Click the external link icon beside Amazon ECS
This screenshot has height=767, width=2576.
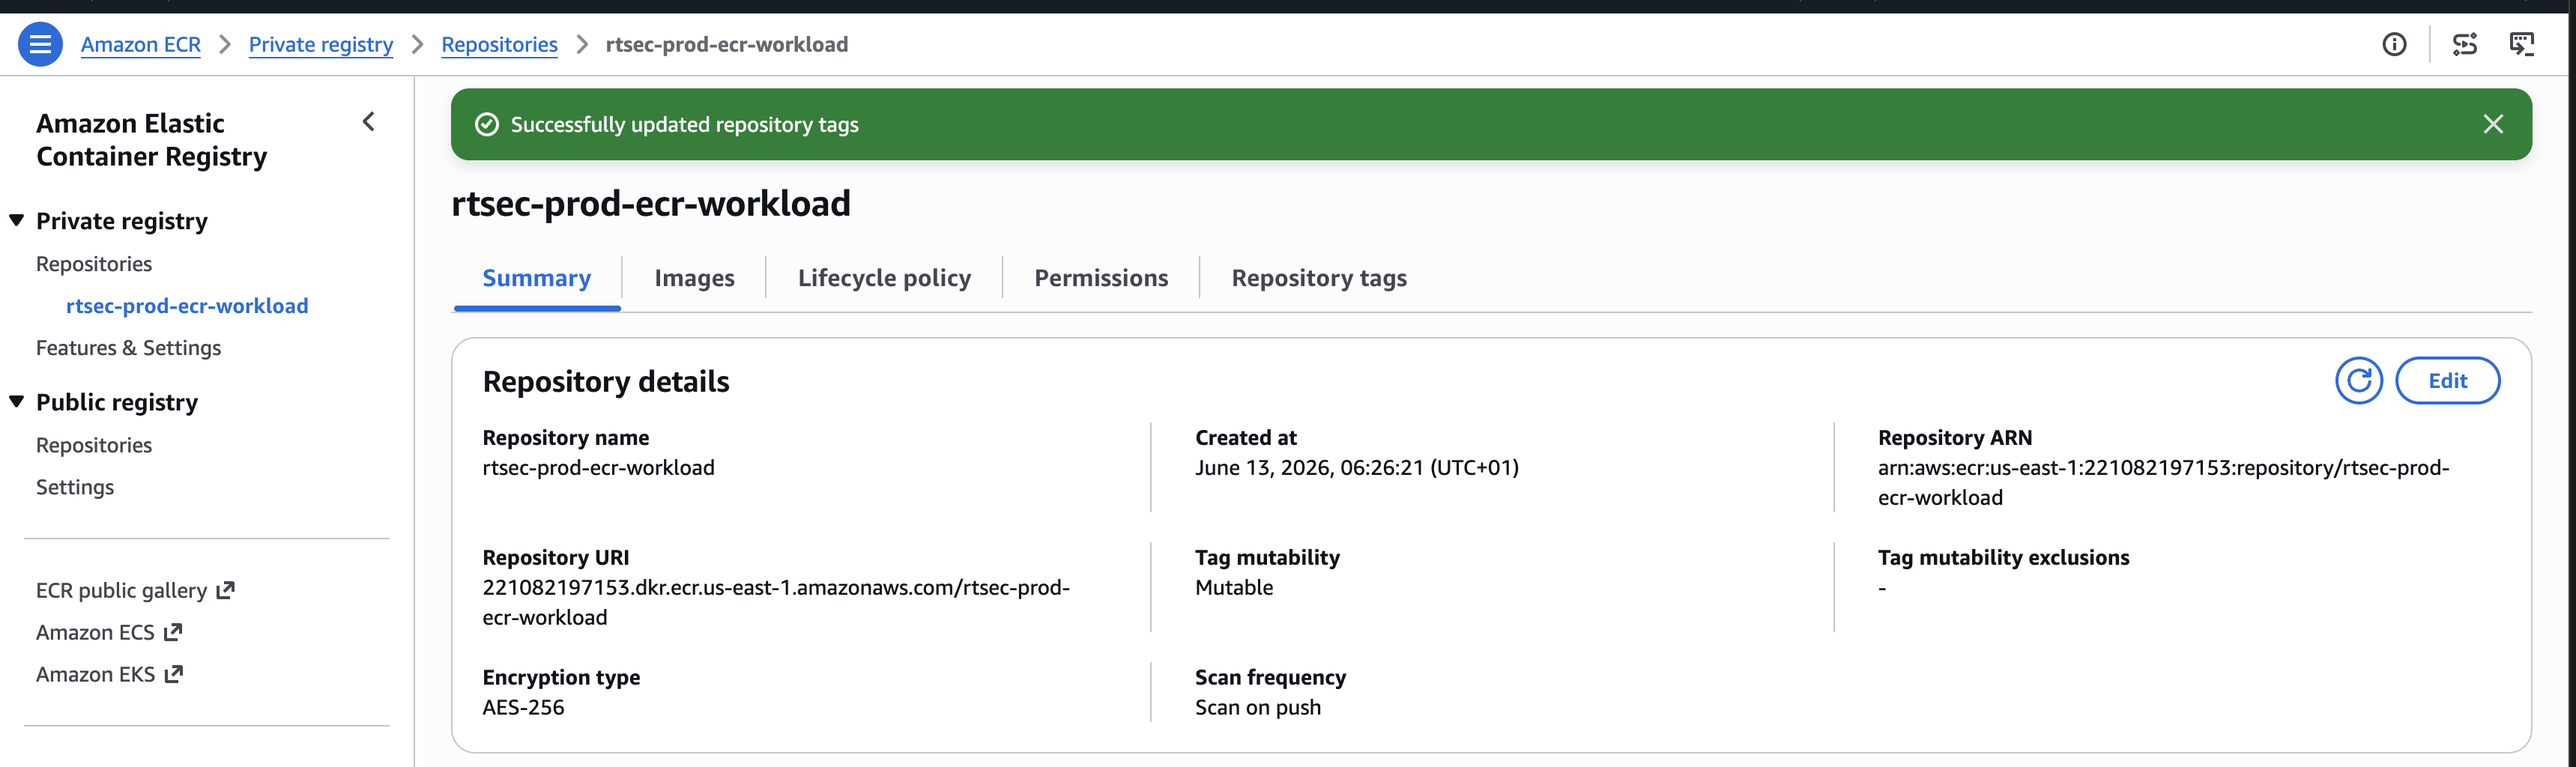[x=173, y=632]
